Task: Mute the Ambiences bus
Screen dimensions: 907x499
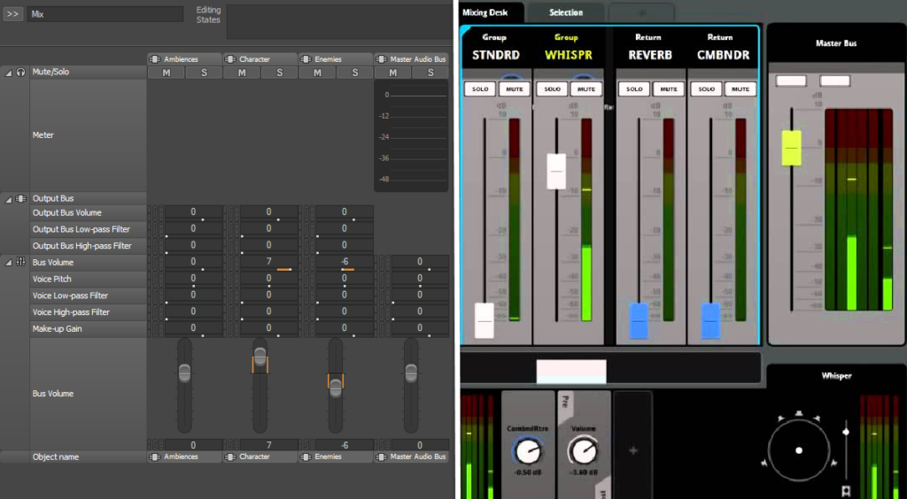Action: click(x=166, y=73)
